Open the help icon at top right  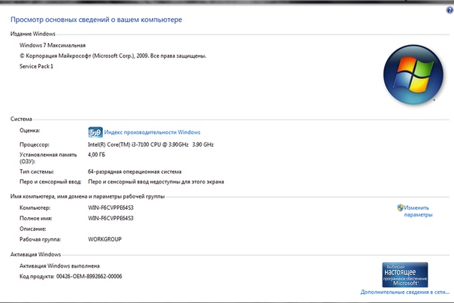pyautogui.click(x=449, y=11)
